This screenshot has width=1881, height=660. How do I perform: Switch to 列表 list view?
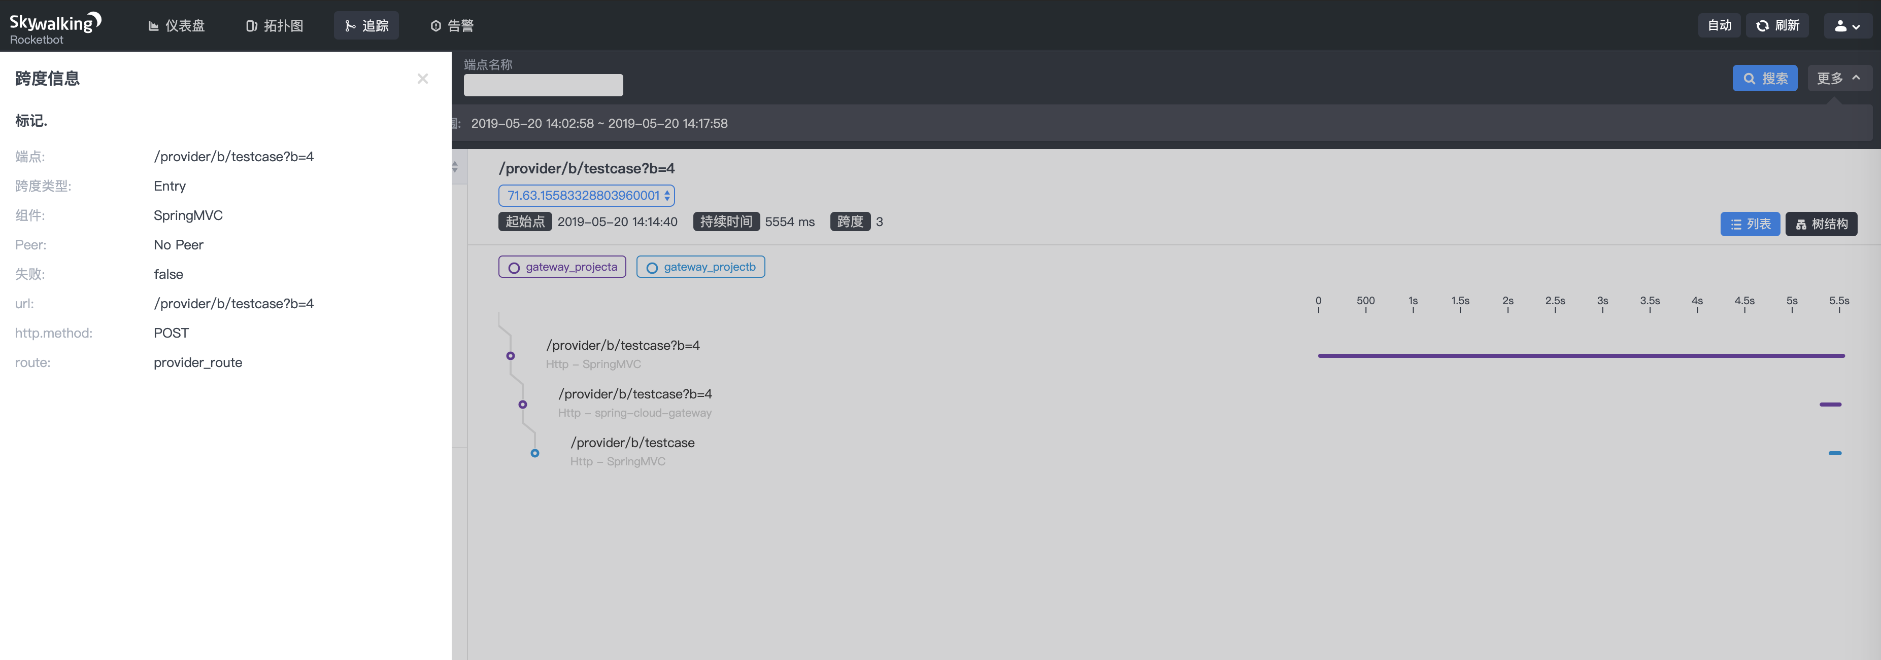[1750, 224]
